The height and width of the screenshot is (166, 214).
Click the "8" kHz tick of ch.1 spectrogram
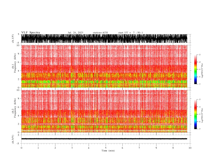19,54
